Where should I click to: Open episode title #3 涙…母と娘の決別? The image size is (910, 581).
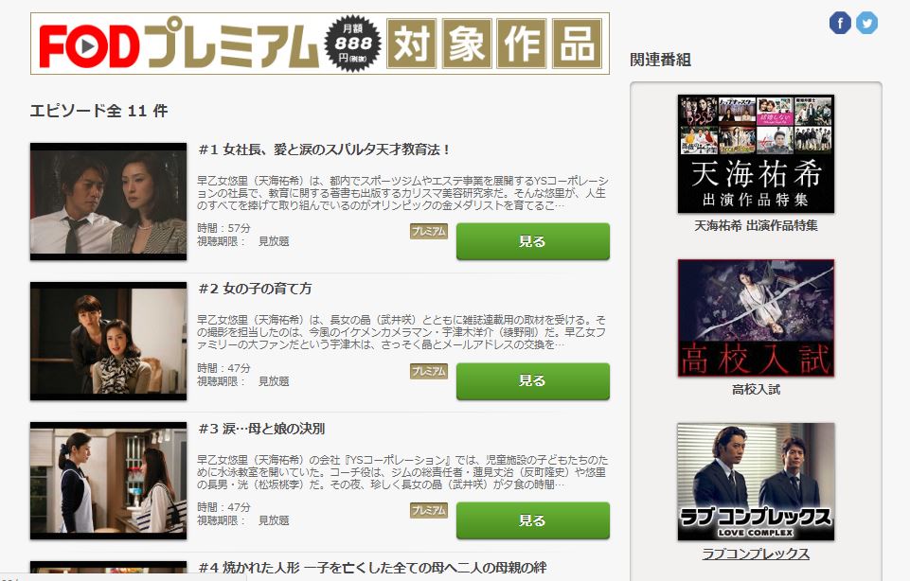click(261, 429)
